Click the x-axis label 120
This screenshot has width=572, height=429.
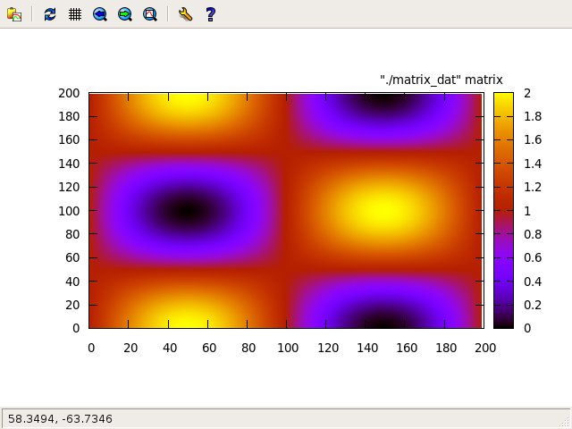[328, 348]
